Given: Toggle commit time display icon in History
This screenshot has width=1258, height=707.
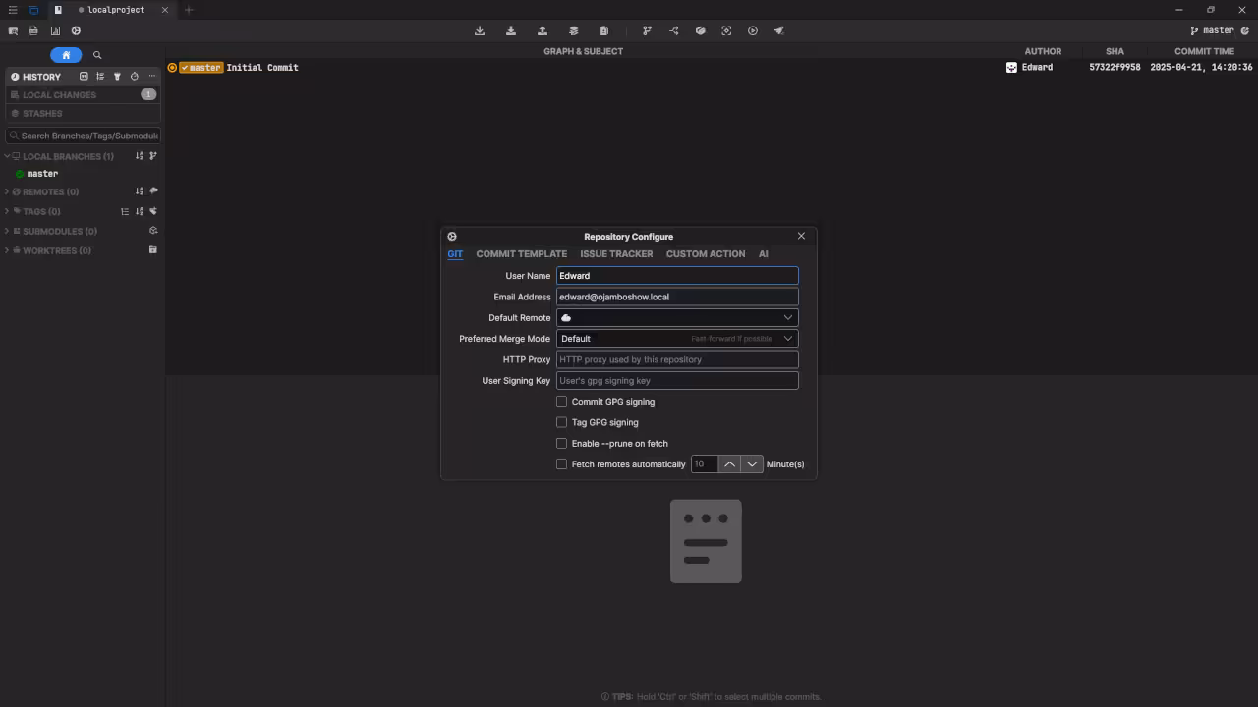Looking at the screenshot, I should click(135, 76).
